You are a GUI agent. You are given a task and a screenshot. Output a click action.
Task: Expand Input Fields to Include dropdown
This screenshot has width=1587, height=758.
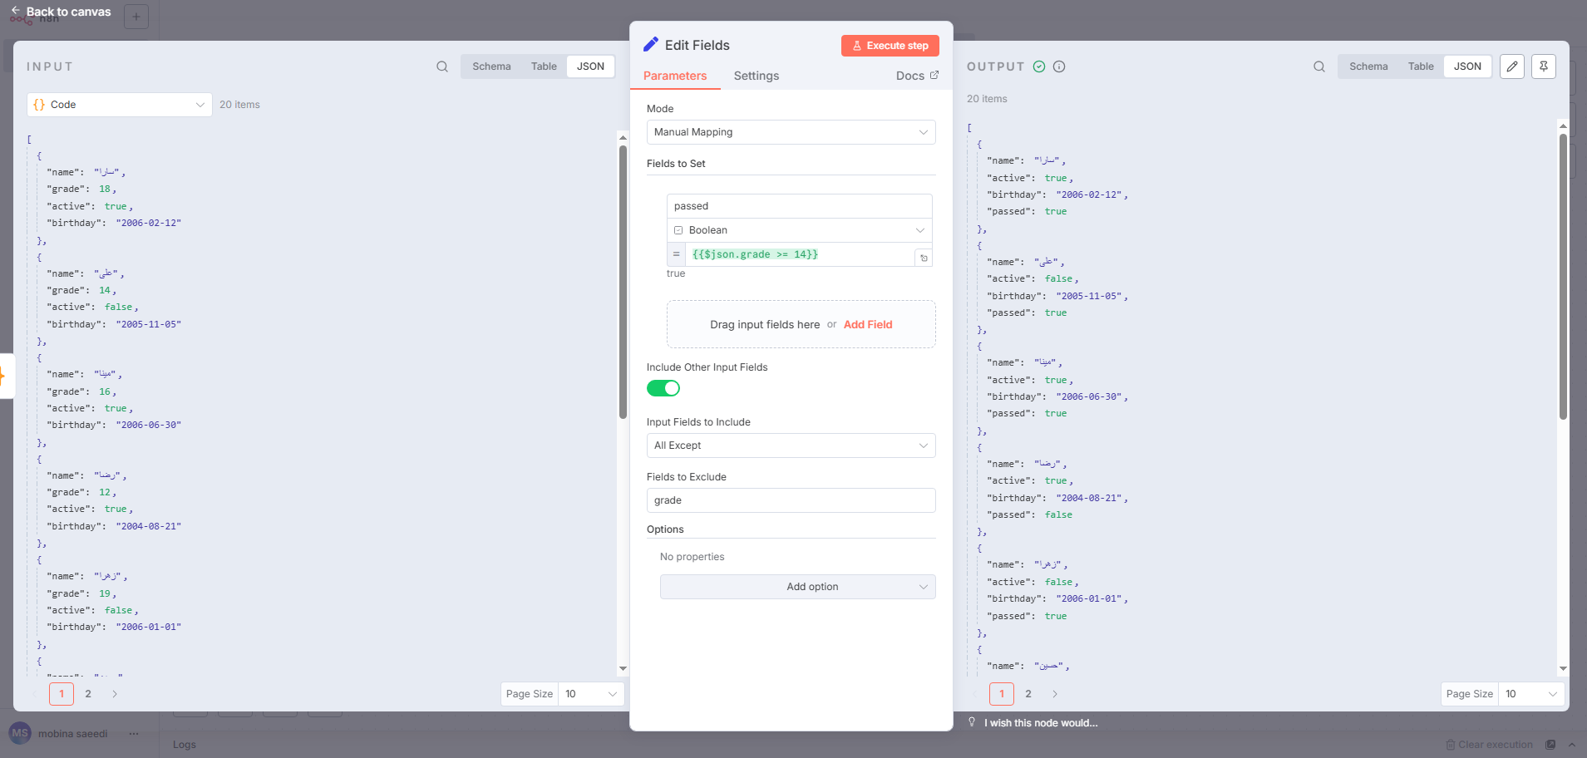pyautogui.click(x=791, y=445)
